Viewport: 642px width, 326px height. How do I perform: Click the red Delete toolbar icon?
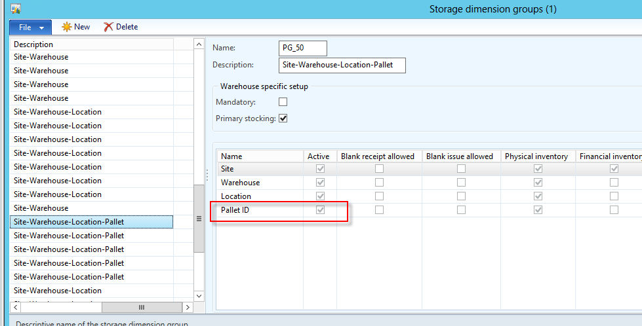(108, 27)
